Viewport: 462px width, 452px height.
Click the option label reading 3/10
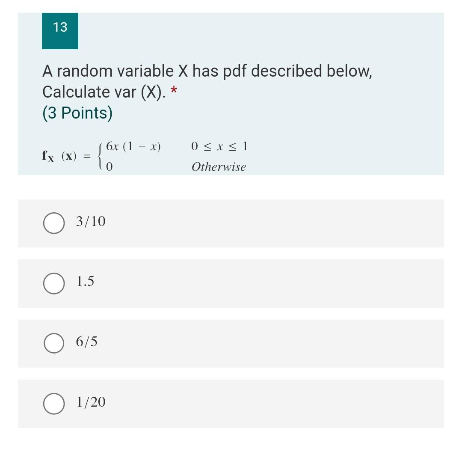tap(90, 222)
